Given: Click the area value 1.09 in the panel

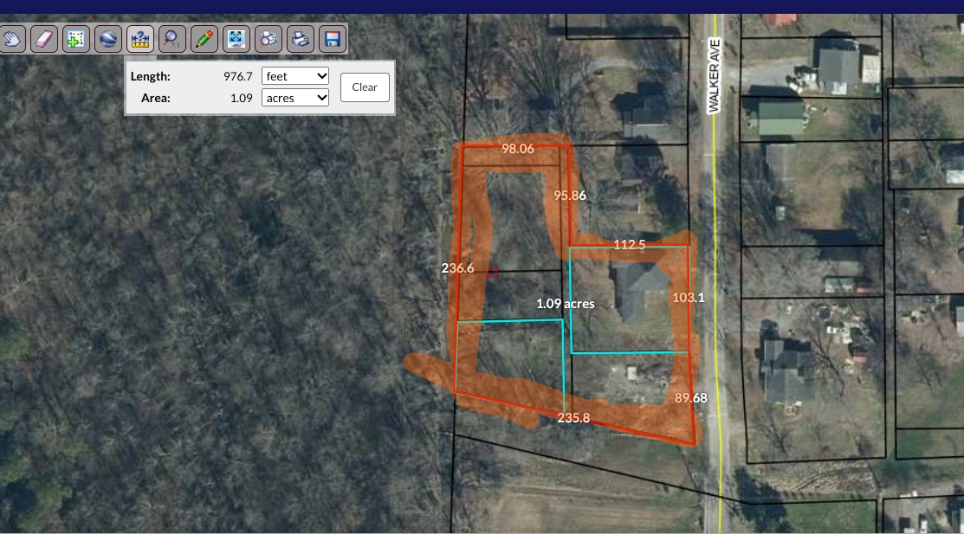Looking at the screenshot, I should coord(242,98).
